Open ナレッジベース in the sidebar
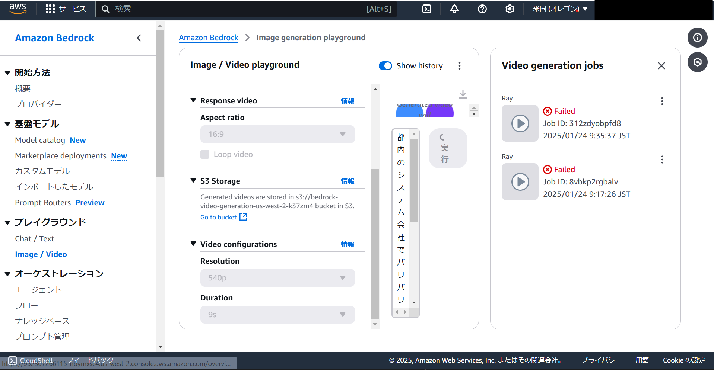Image resolution: width=714 pixels, height=370 pixels. tap(42, 321)
